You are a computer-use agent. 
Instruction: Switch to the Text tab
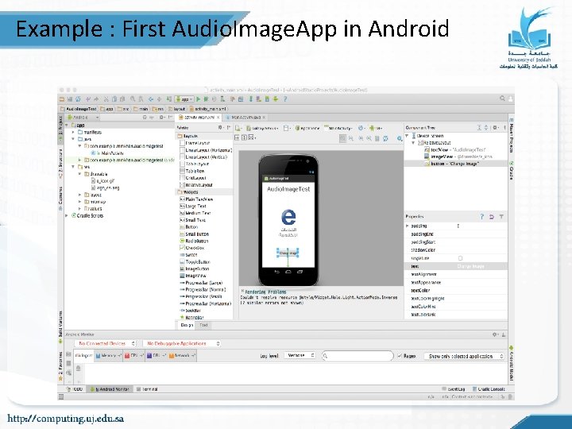(x=203, y=325)
